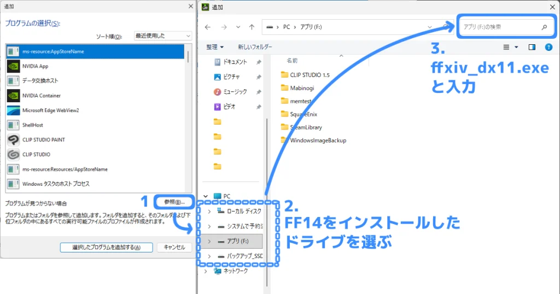The width and height of the screenshot is (560, 294).
Task: Toggle the preview pane
Action: (x=532, y=47)
